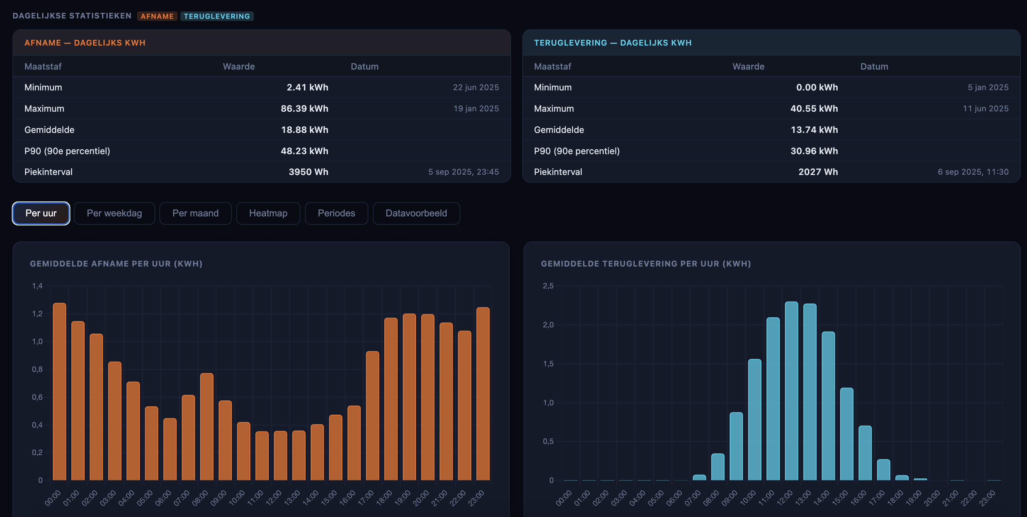Click the 16:00 bar in Teruglevering chart
This screenshot has width=1027, height=517.
point(865,453)
